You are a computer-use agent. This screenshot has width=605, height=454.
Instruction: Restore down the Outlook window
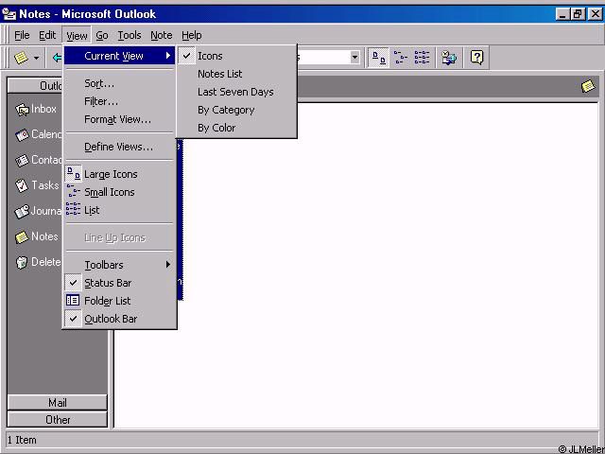pos(578,14)
